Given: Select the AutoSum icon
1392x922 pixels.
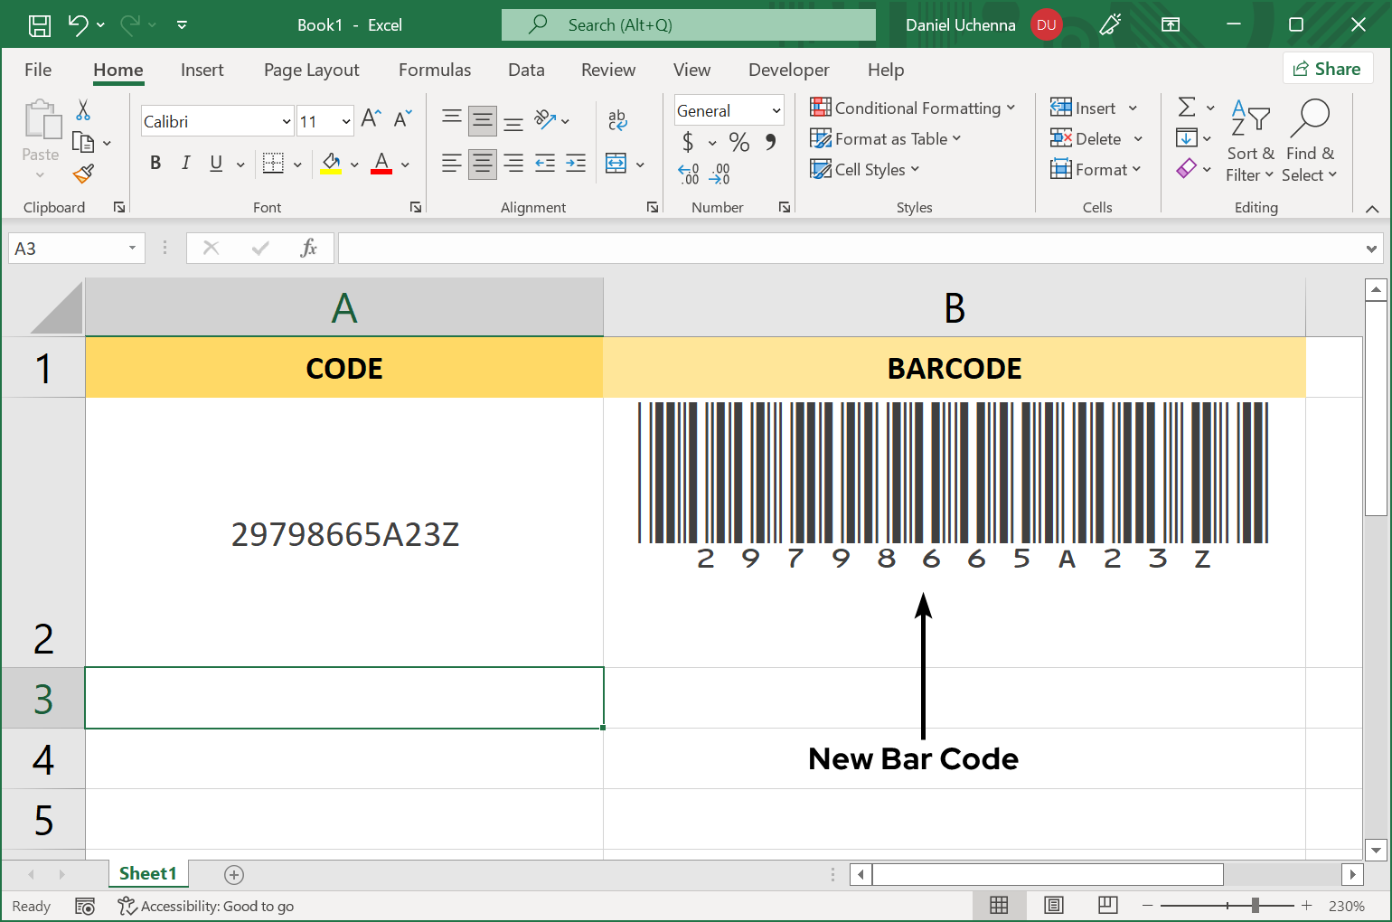Looking at the screenshot, I should [x=1188, y=107].
